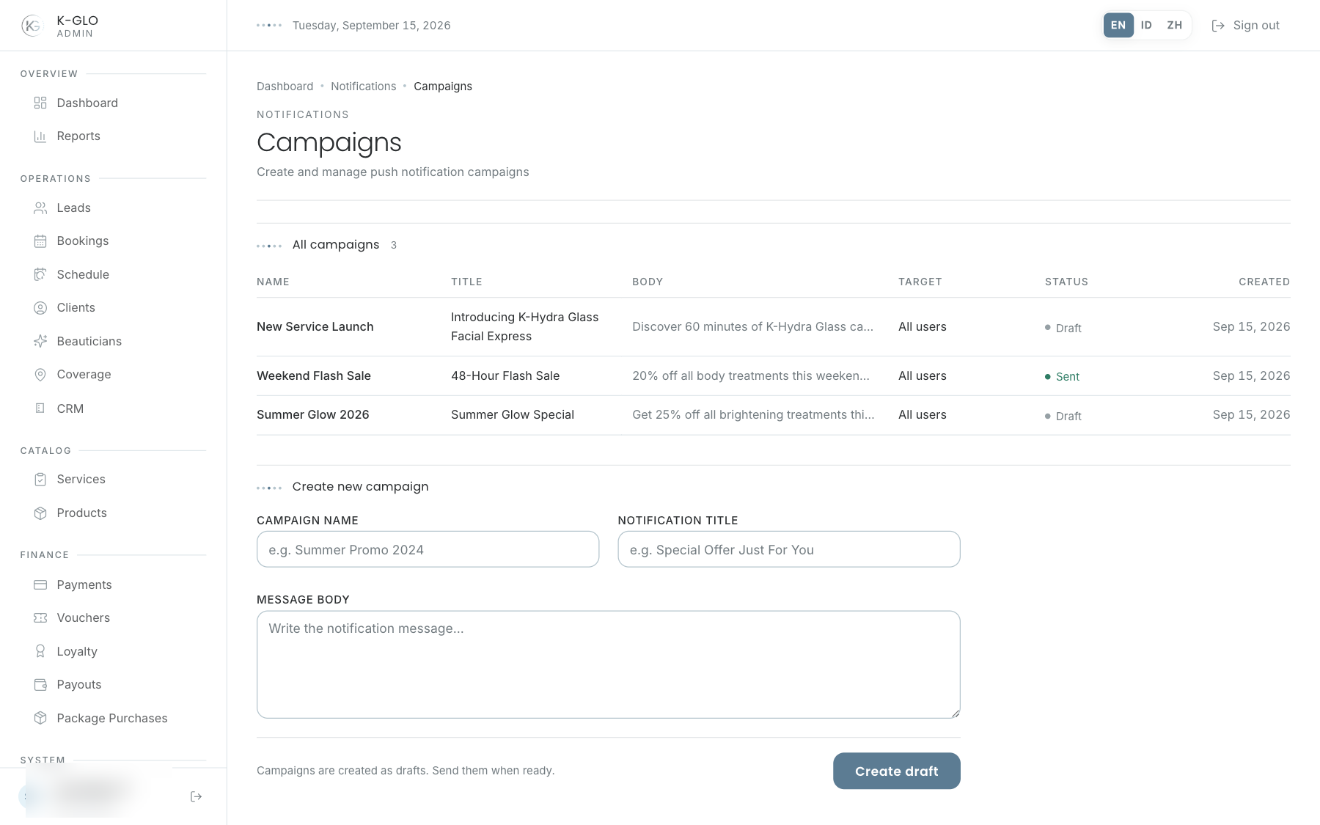This screenshot has height=825, width=1320.
Task: Click the Coverage map pin icon
Action: (x=40, y=375)
